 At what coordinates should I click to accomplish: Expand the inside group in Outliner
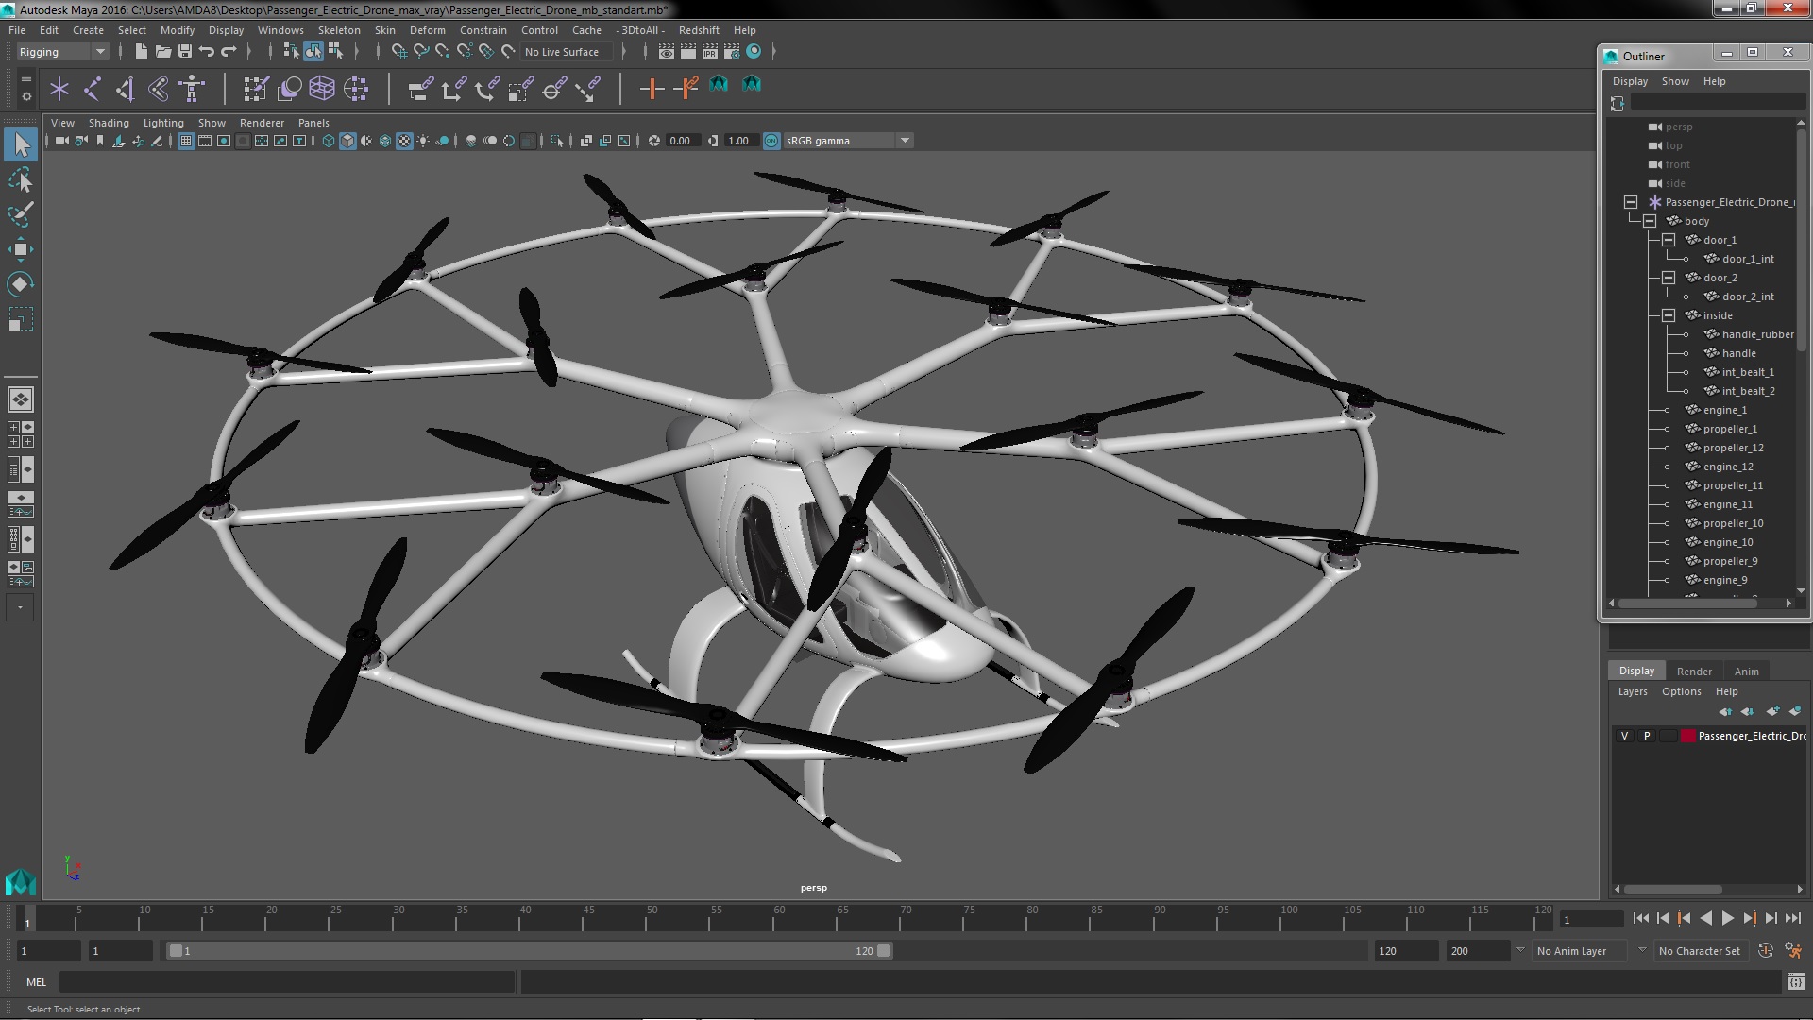point(1669,315)
